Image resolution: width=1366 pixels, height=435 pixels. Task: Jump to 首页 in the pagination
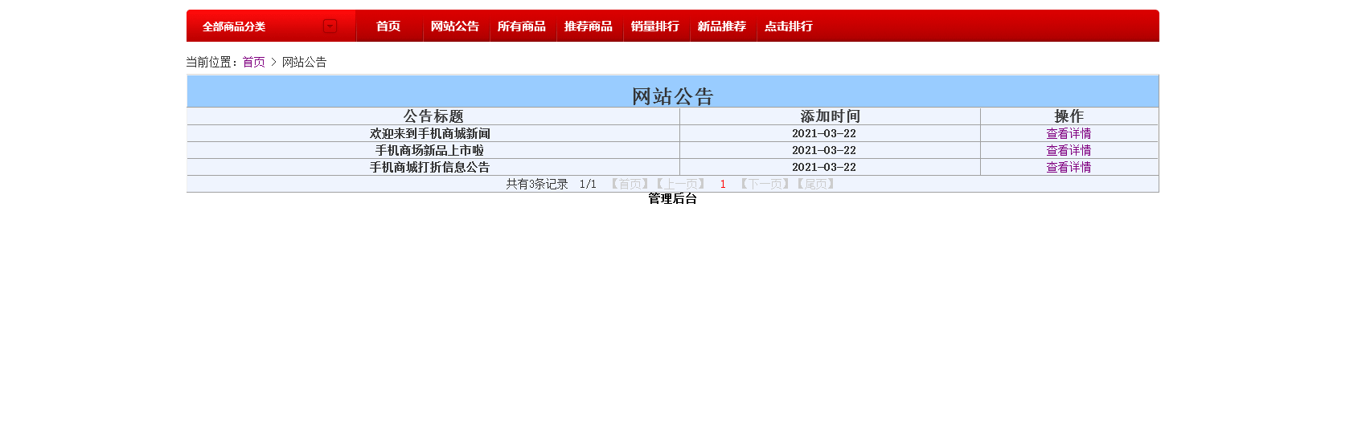(x=630, y=185)
